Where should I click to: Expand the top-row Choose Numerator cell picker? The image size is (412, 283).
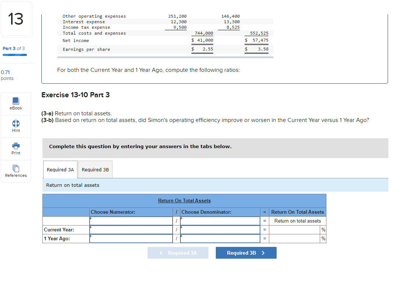[131, 221]
